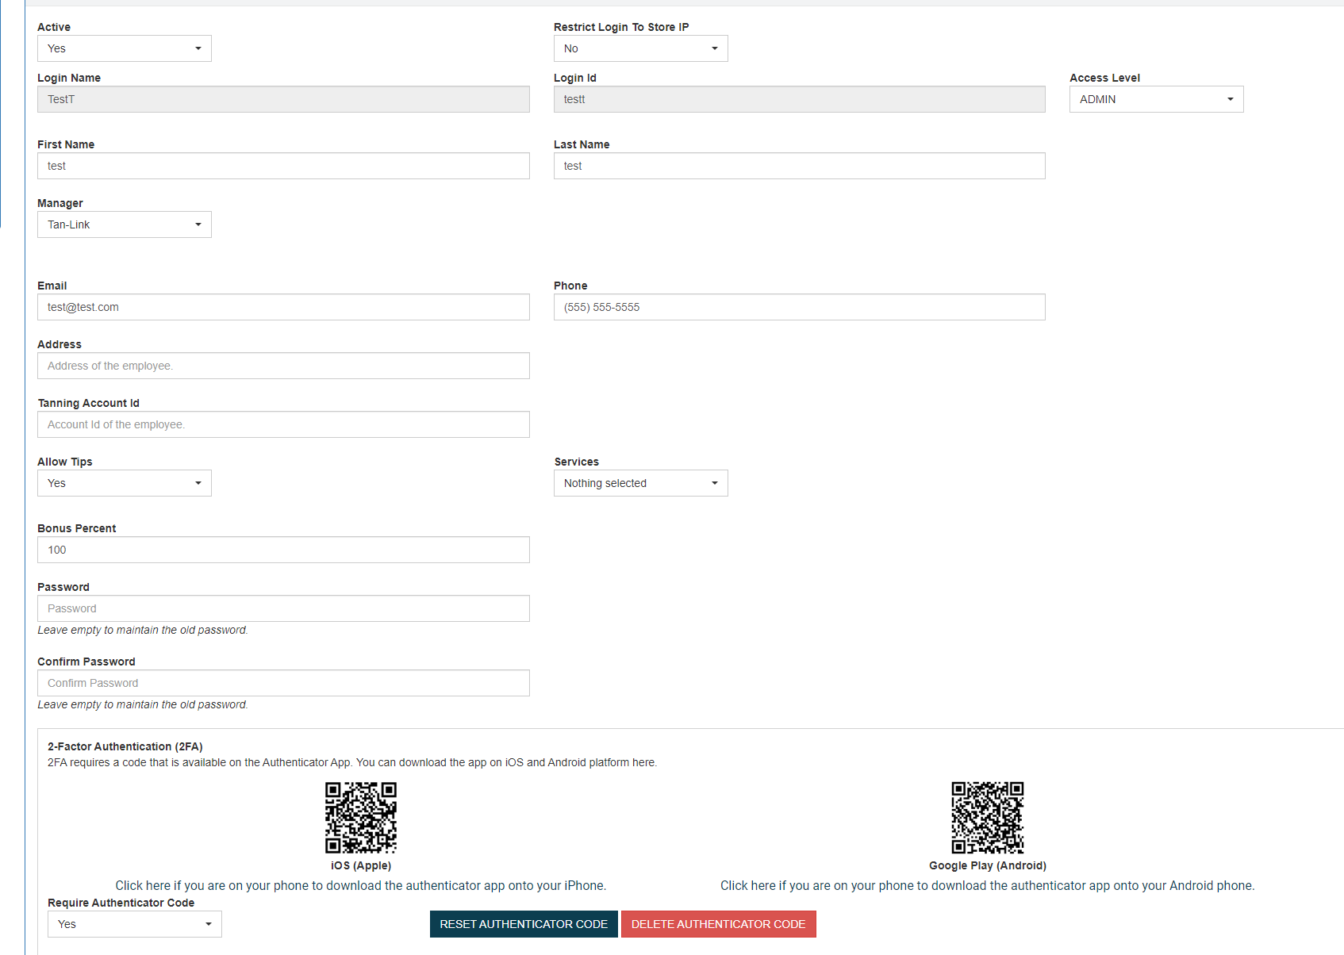Click the iOS (Apple) QR code
This screenshot has height=955, width=1344.
coord(361,818)
